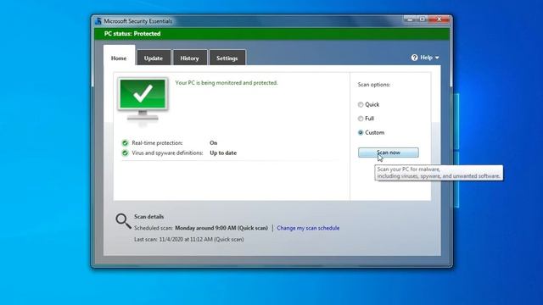Click the Scan details magnifier icon
This screenshot has width=543, height=305.
[x=123, y=221]
